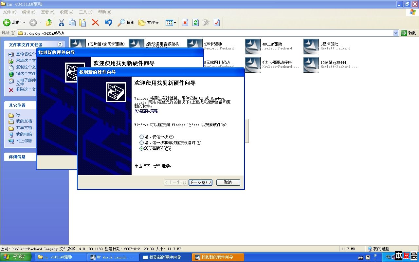
Task: Open 我的文档 in Other Places
Action: pyautogui.click(x=24, y=121)
